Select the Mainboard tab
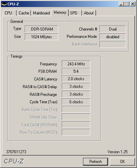Viewport: 137px width, 168px height. pyautogui.click(x=41, y=13)
